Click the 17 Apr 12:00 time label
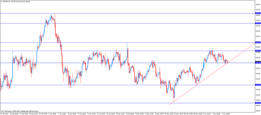Viewport: 261px width, 115px height. 92,114
